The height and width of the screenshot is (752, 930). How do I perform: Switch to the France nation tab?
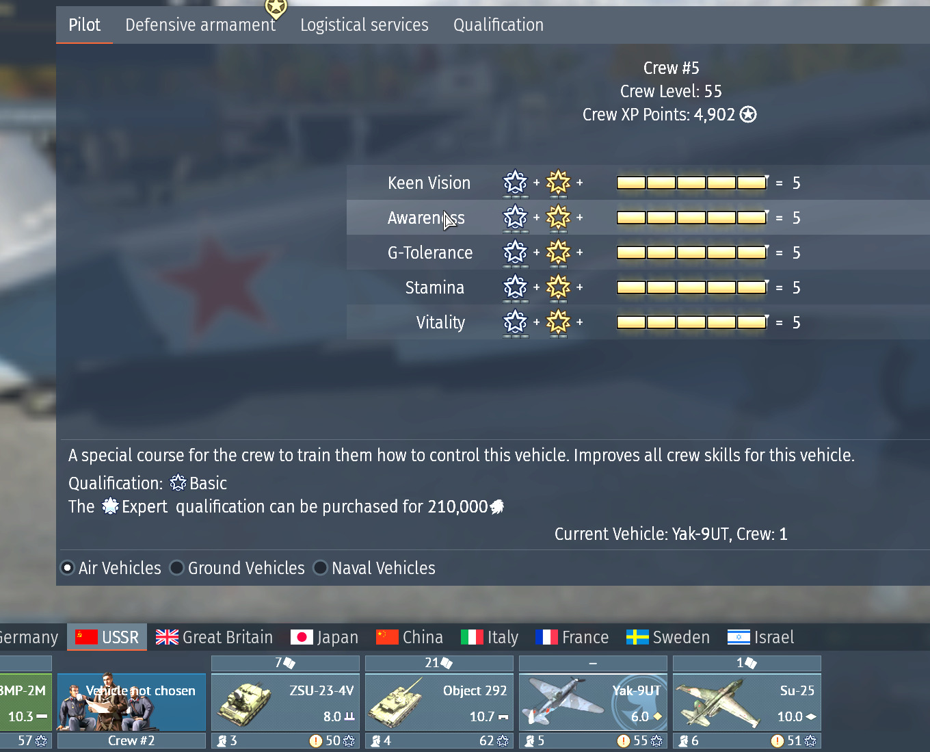pos(572,637)
